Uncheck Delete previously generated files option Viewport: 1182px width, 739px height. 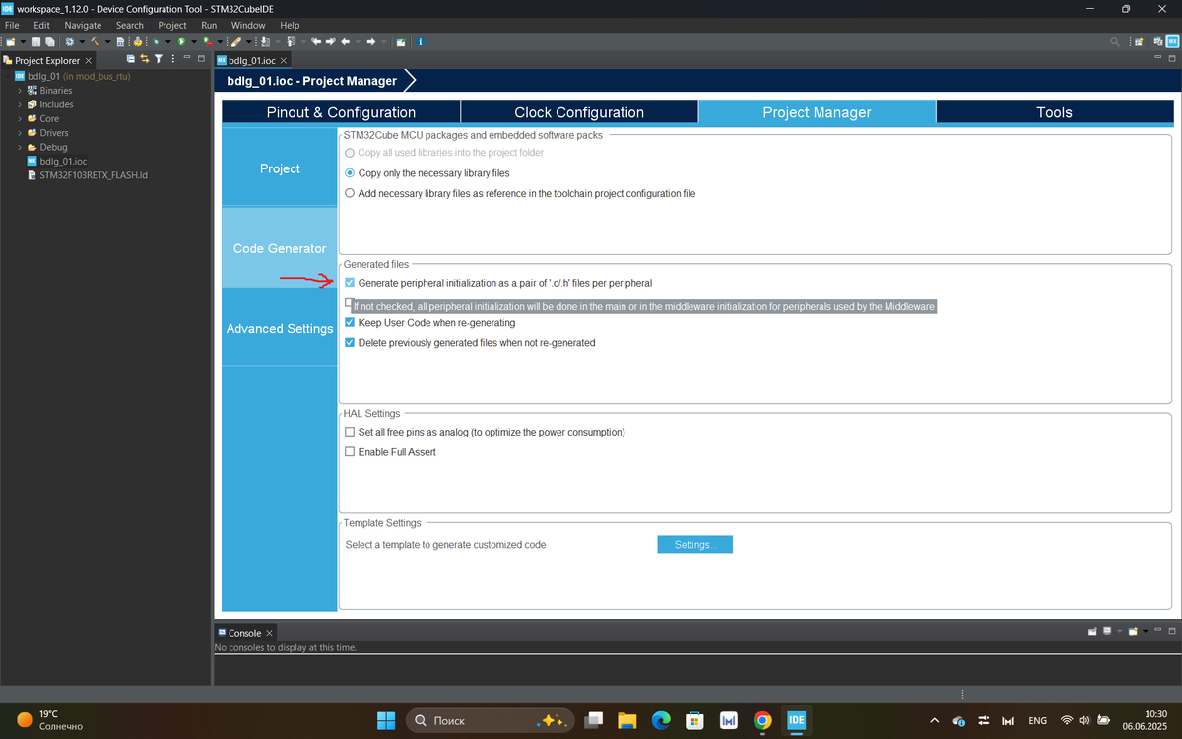click(350, 342)
